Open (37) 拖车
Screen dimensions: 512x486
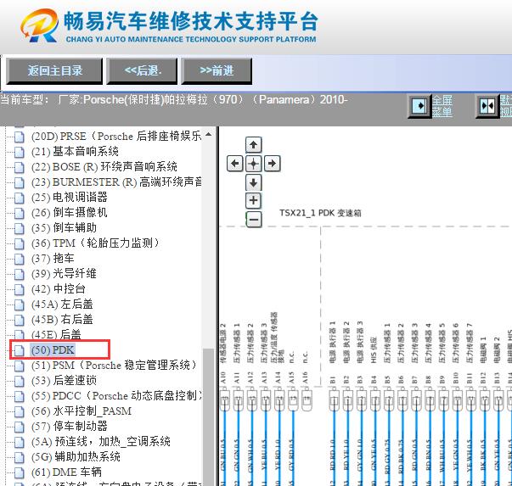point(53,259)
